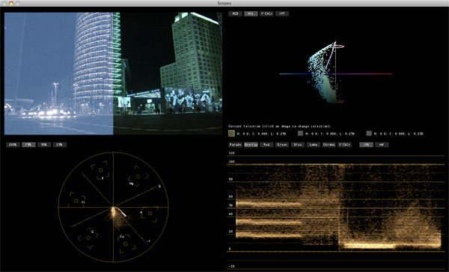Display the Luma waveform
This screenshot has width=449, height=272.
313,145
